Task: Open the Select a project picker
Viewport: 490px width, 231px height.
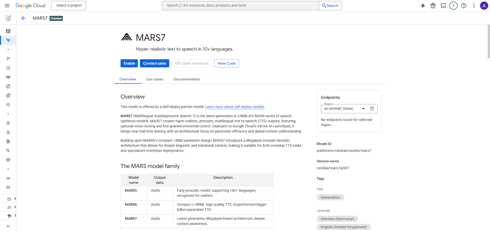Action: click(69, 6)
